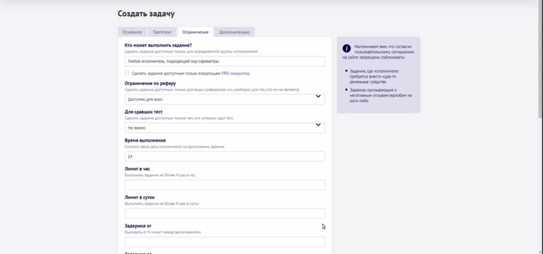Focus the Лимит в сутки input box
Image resolution: width=543 pixels, height=254 pixels.
(224, 213)
